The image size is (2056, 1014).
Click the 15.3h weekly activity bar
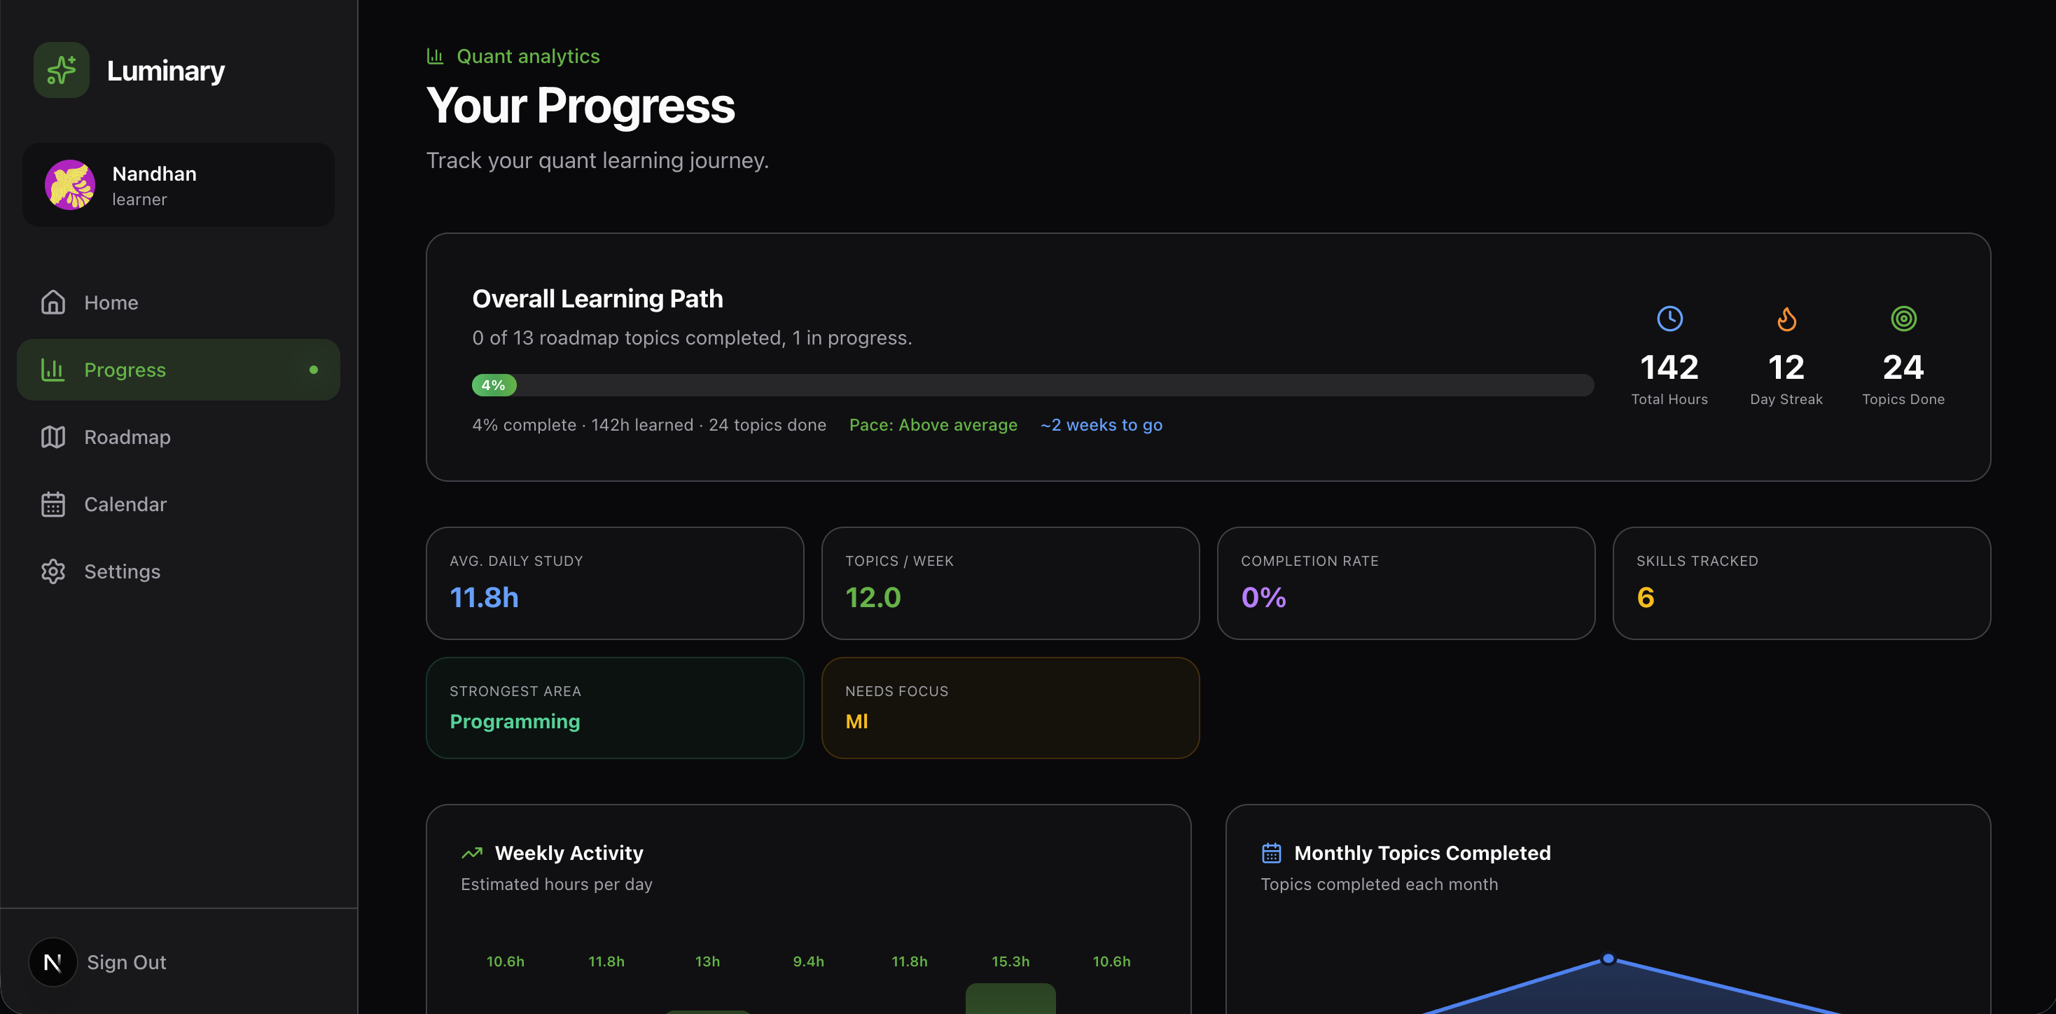[x=1010, y=998]
